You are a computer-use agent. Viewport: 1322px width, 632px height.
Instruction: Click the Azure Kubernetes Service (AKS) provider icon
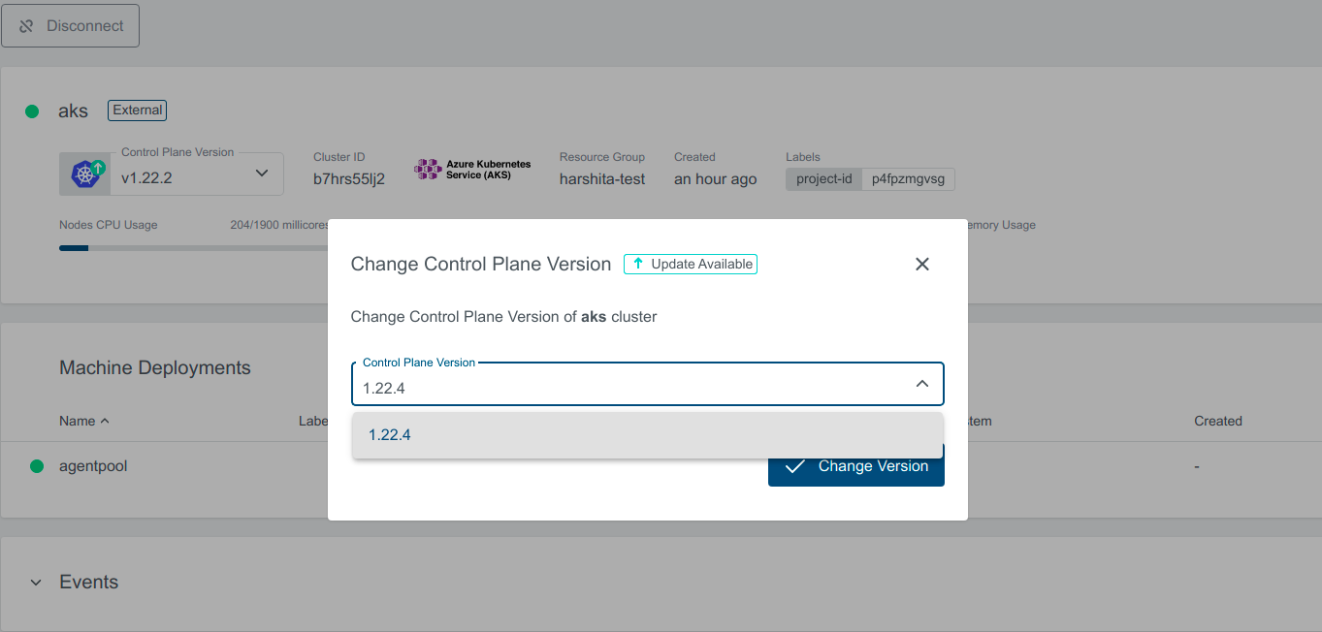(429, 169)
